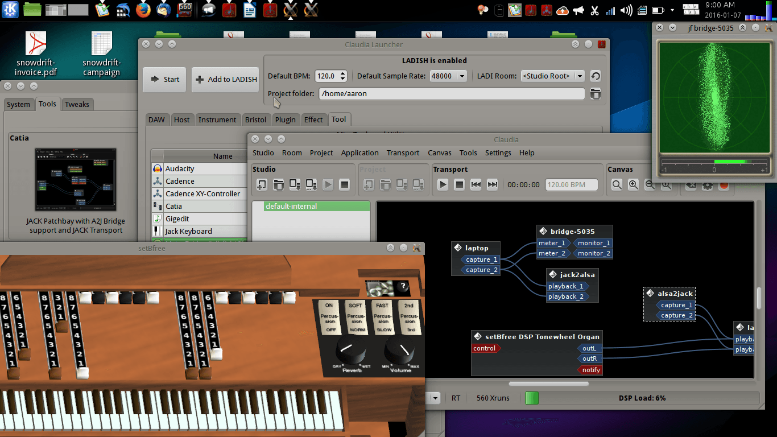Open the Studio menu in Claudia
The width and height of the screenshot is (777, 437).
[x=263, y=152]
